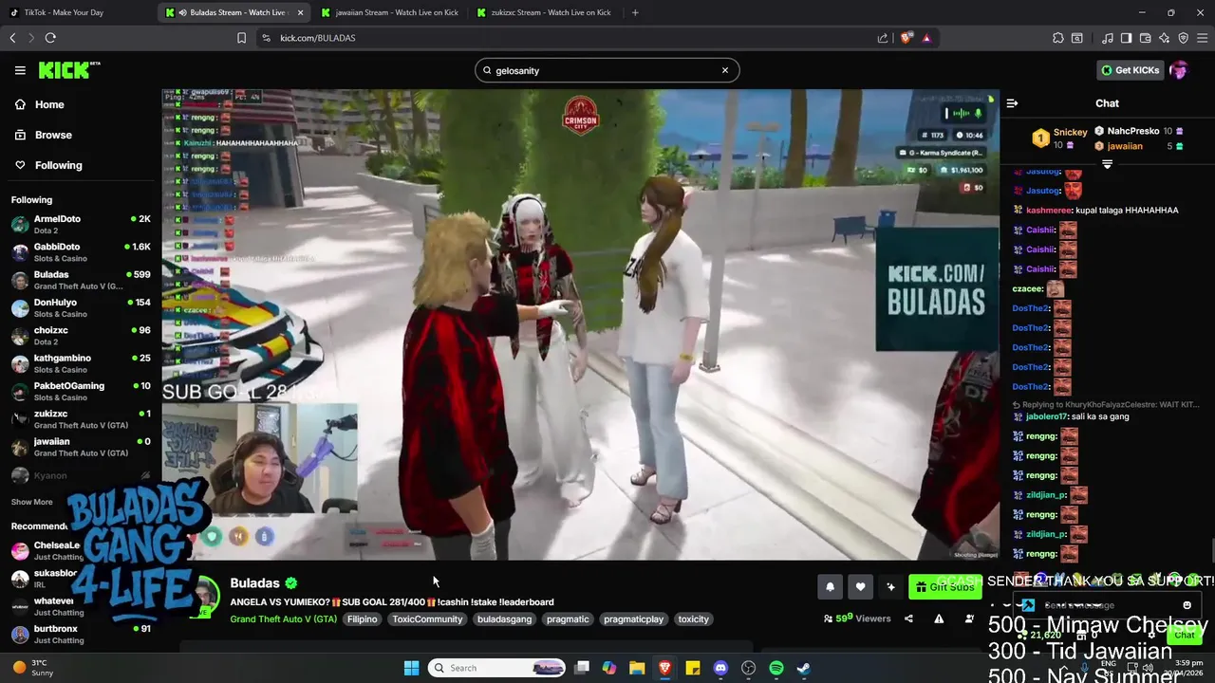The width and height of the screenshot is (1215, 683).
Task: Open Discord from taskbar
Action: (720, 668)
